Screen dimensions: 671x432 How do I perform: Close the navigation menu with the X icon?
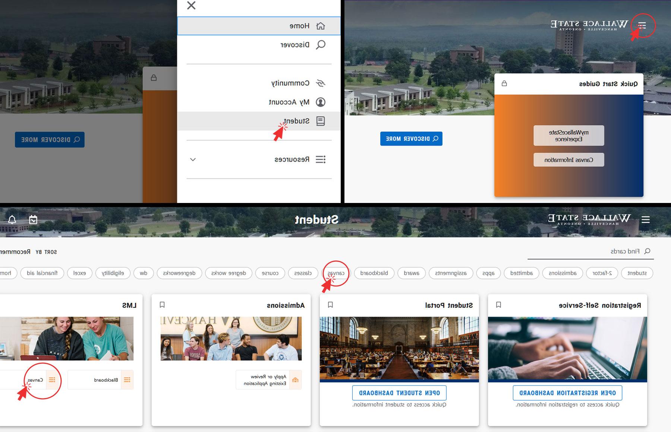[191, 5]
